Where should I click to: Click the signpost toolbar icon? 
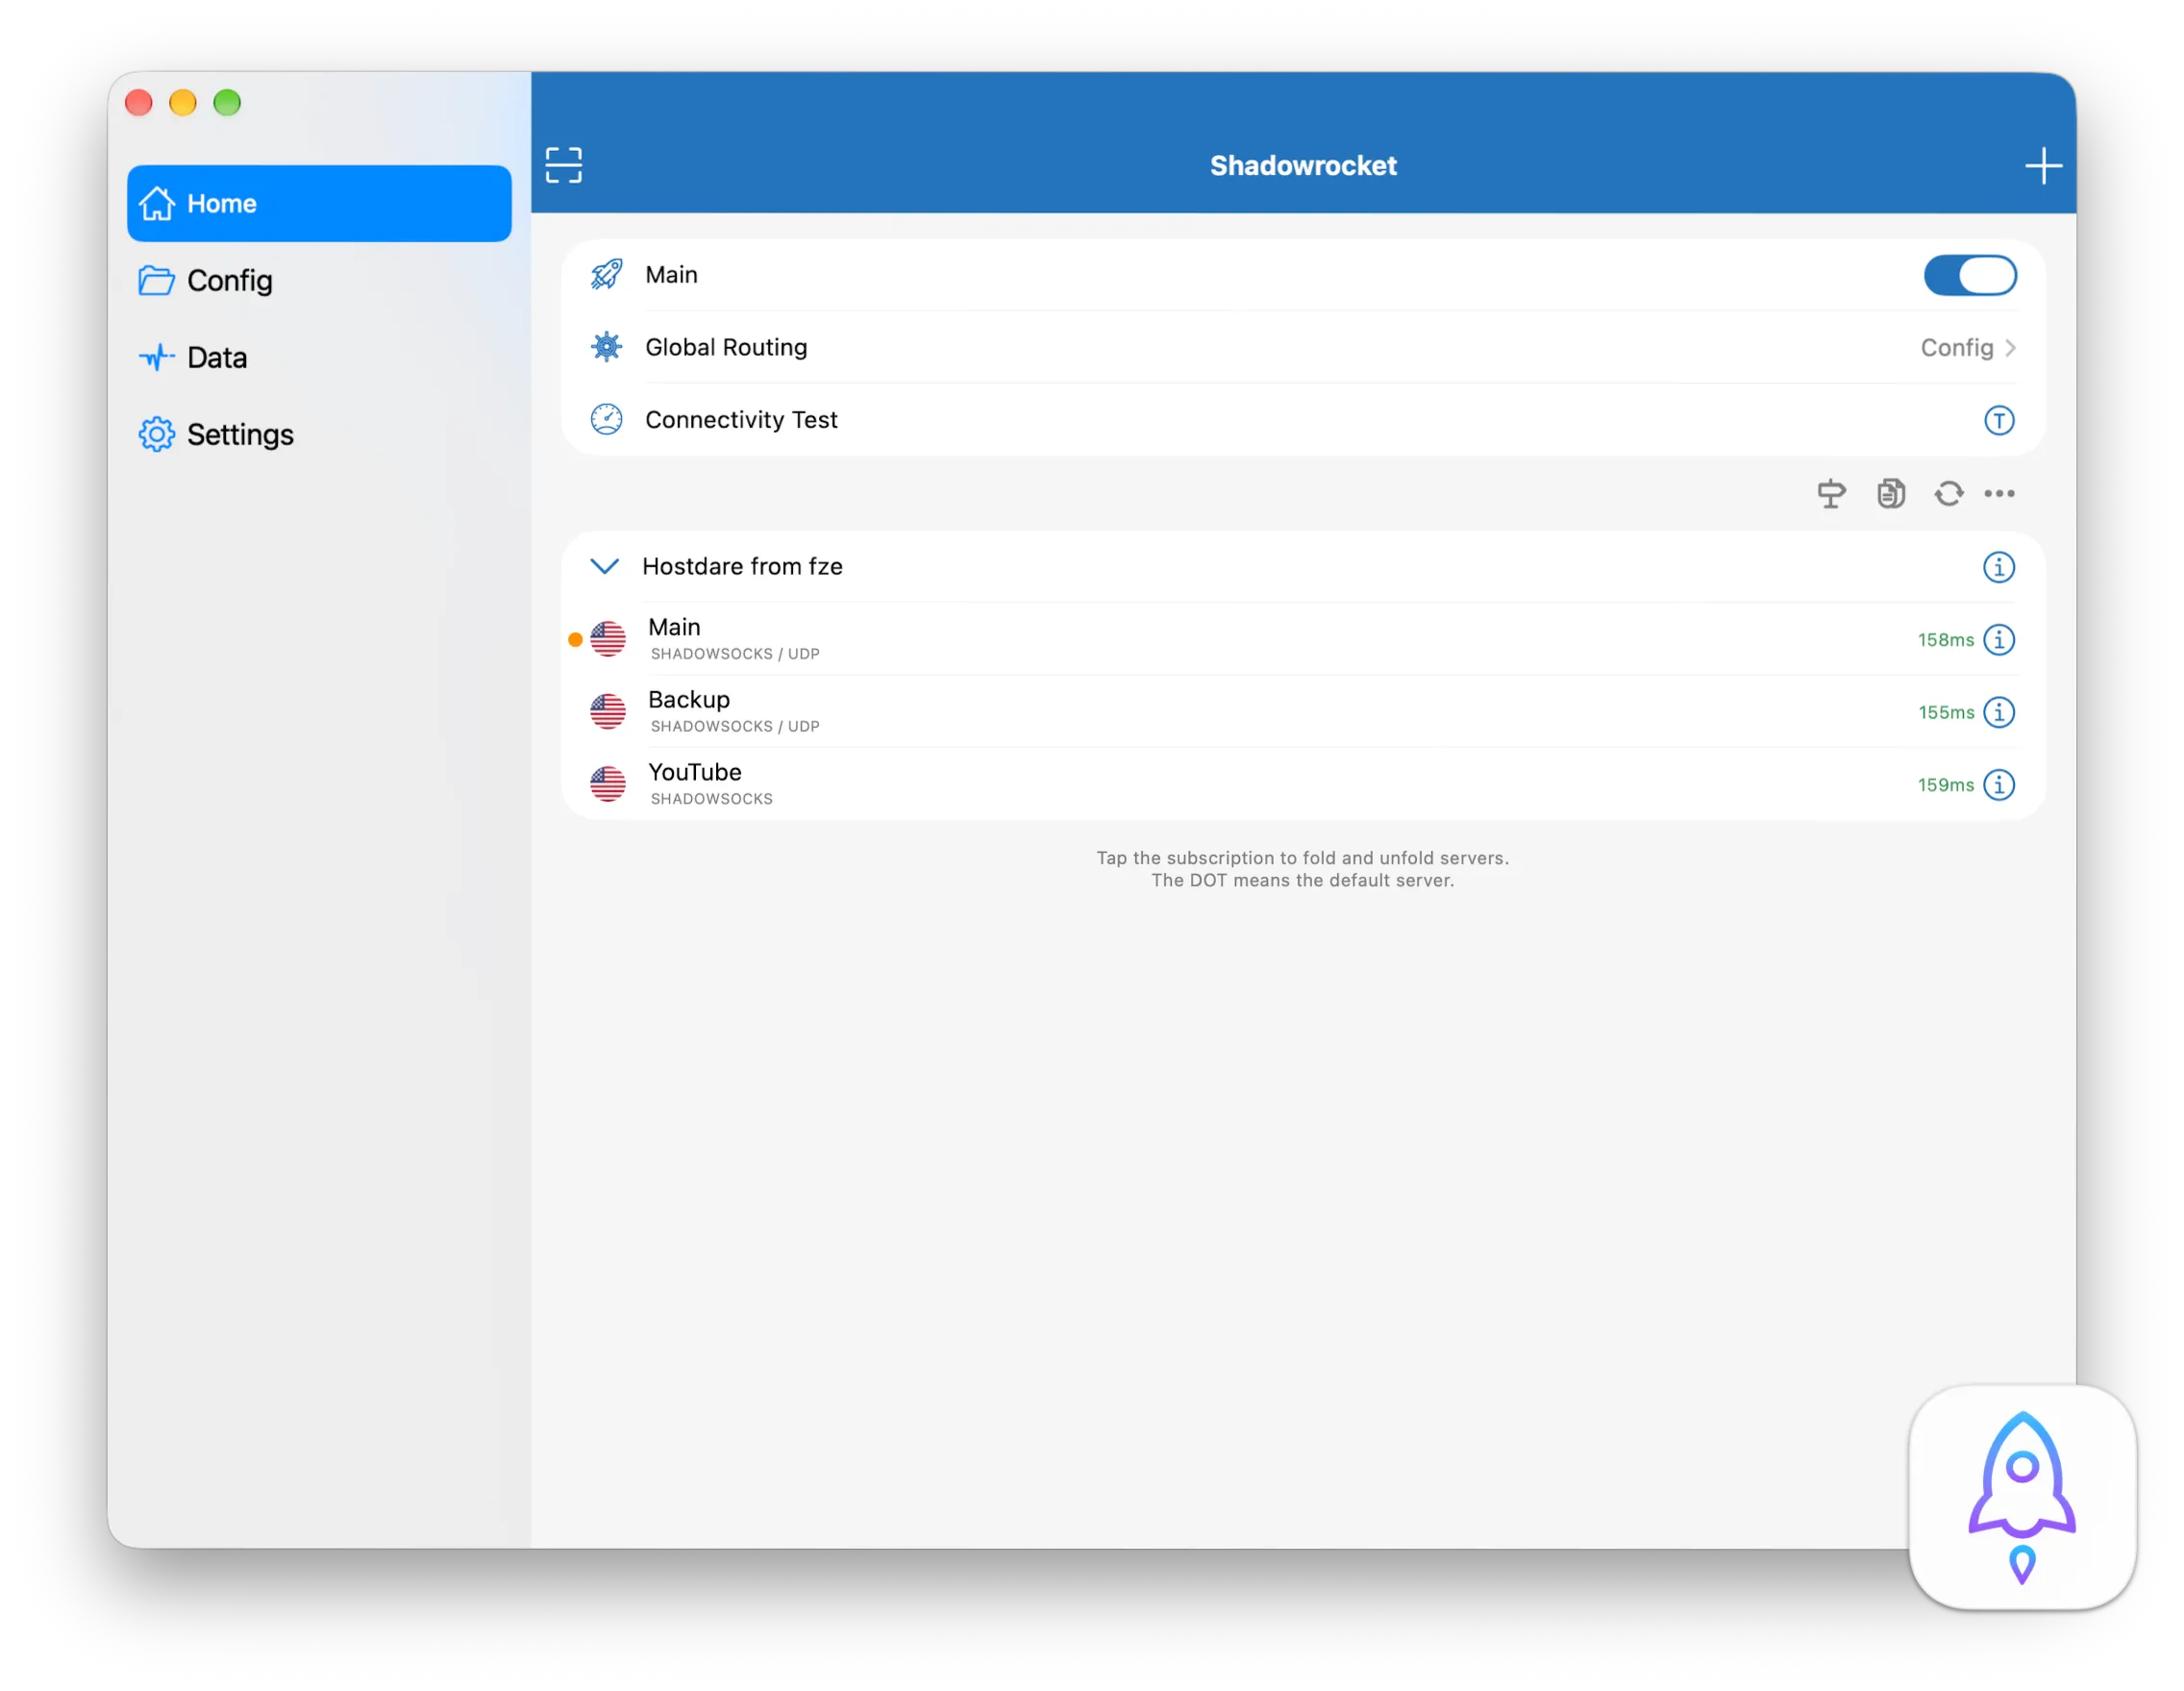[x=1831, y=493]
